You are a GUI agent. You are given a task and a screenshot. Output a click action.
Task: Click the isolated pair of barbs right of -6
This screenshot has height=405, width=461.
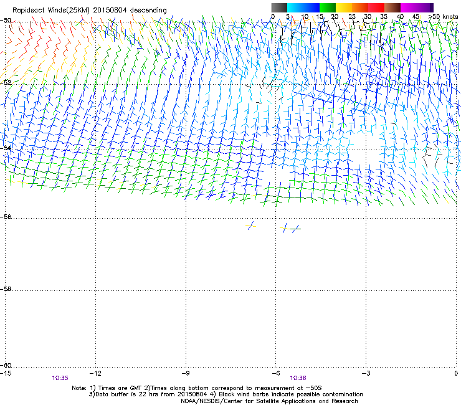coord(290,228)
